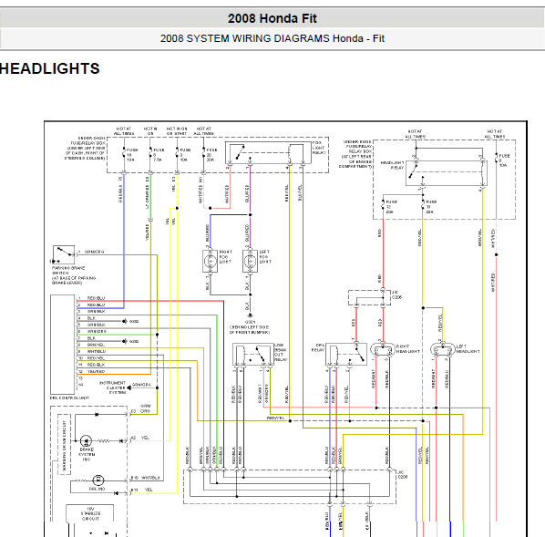Click the under-hood fuse/relay box description
The width and height of the screenshot is (545, 537).
(355, 154)
